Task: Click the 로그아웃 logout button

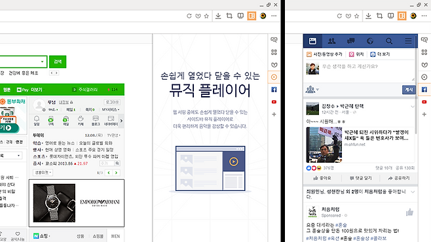Action: click(x=112, y=102)
